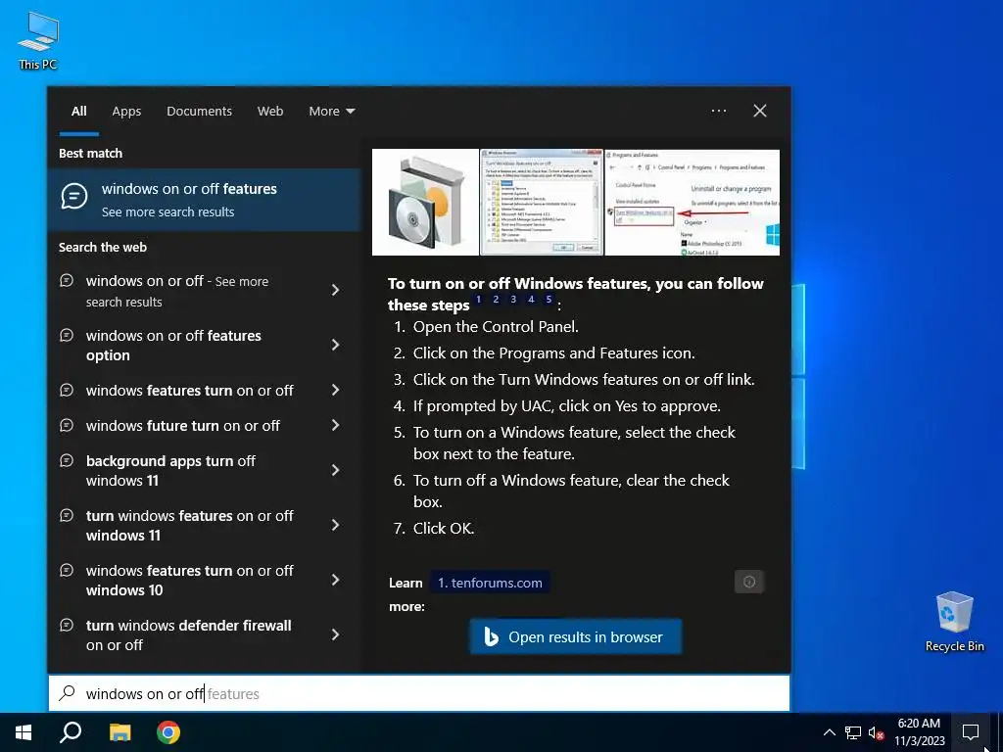This screenshot has height=752, width=1003.
Task: Select suggestion 'windows on or off - See more'
Action: (177, 291)
